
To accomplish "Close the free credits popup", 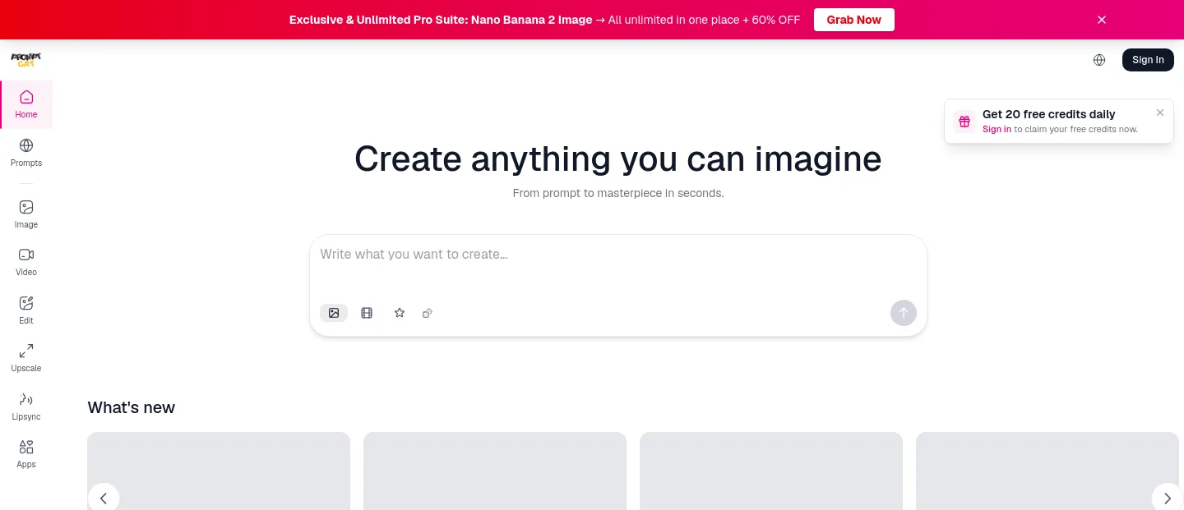I will coord(1160,113).
